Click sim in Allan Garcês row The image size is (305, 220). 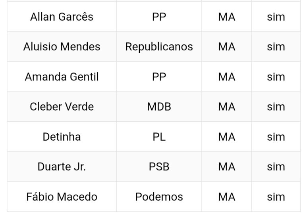point(276,17)
